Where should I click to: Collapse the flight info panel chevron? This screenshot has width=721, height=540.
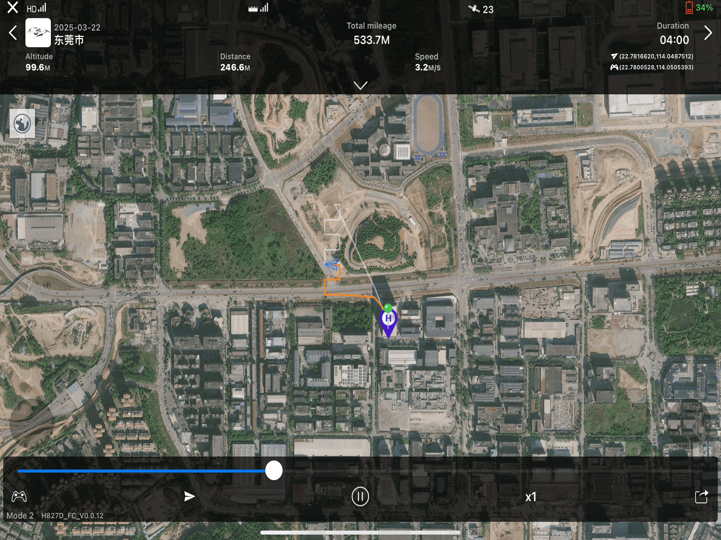tap(360, 86)
